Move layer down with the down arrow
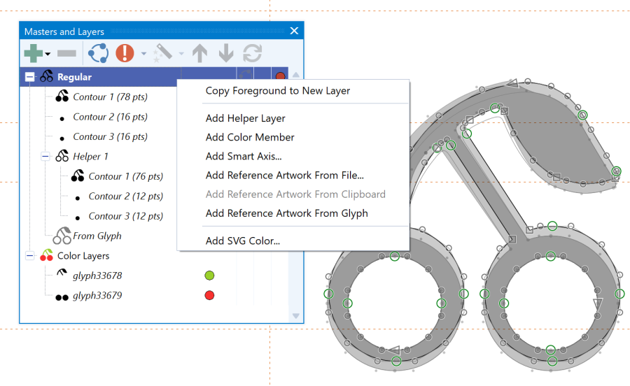 point(226,53)
